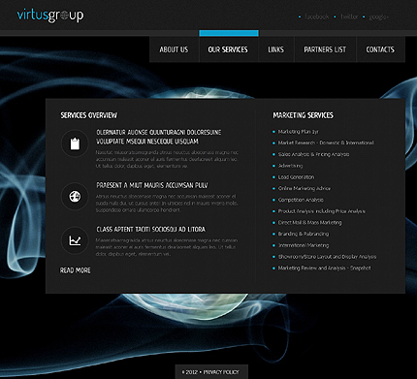This screenshot has height=379, width=417.
Task: Click the Services Overview section title
Action: click(89, 115)
